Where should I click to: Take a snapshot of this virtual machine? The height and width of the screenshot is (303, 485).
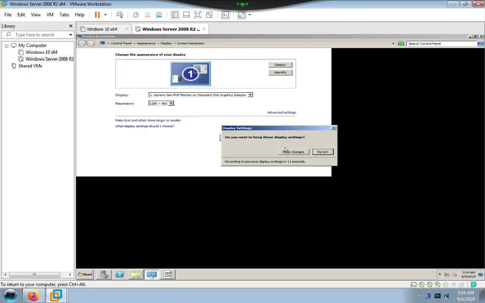136,15
